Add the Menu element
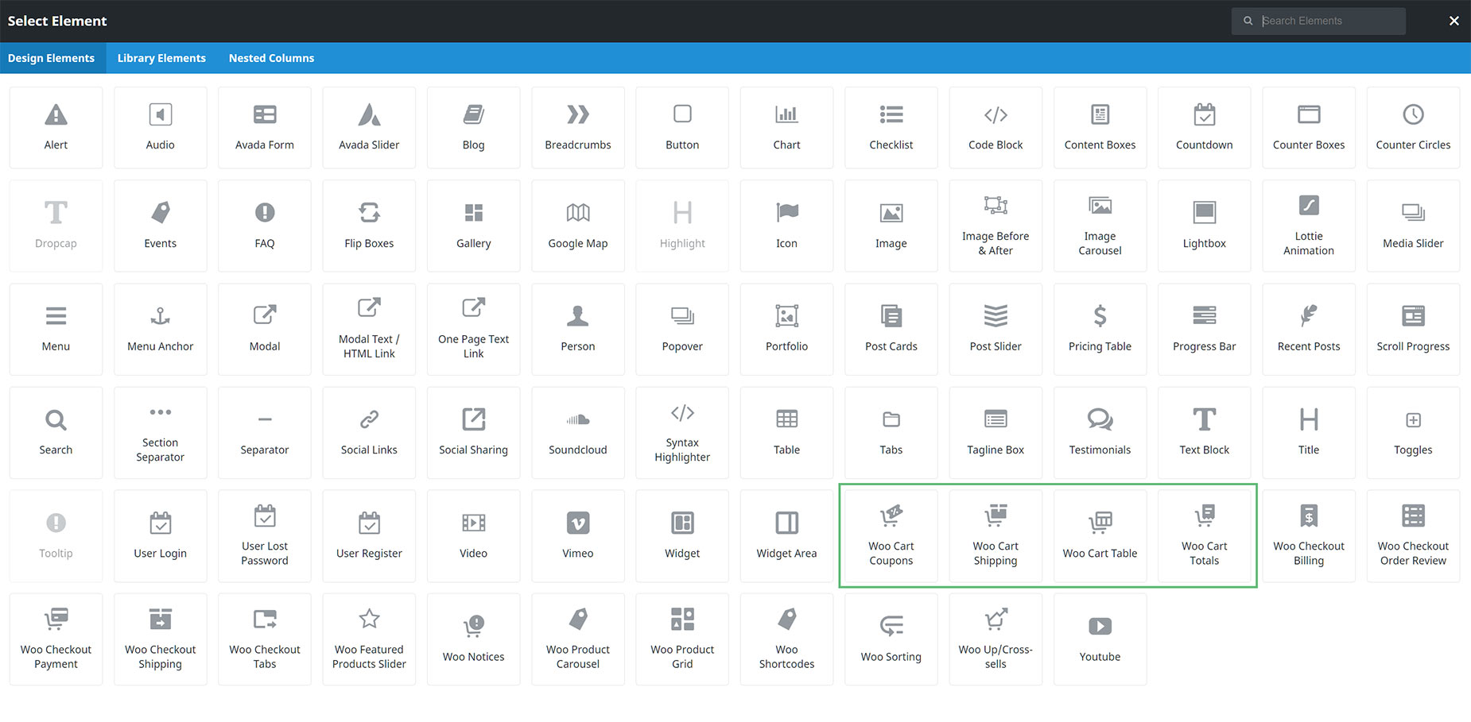The height and width of the screenshot is (722, 1471). pos(56,329)
